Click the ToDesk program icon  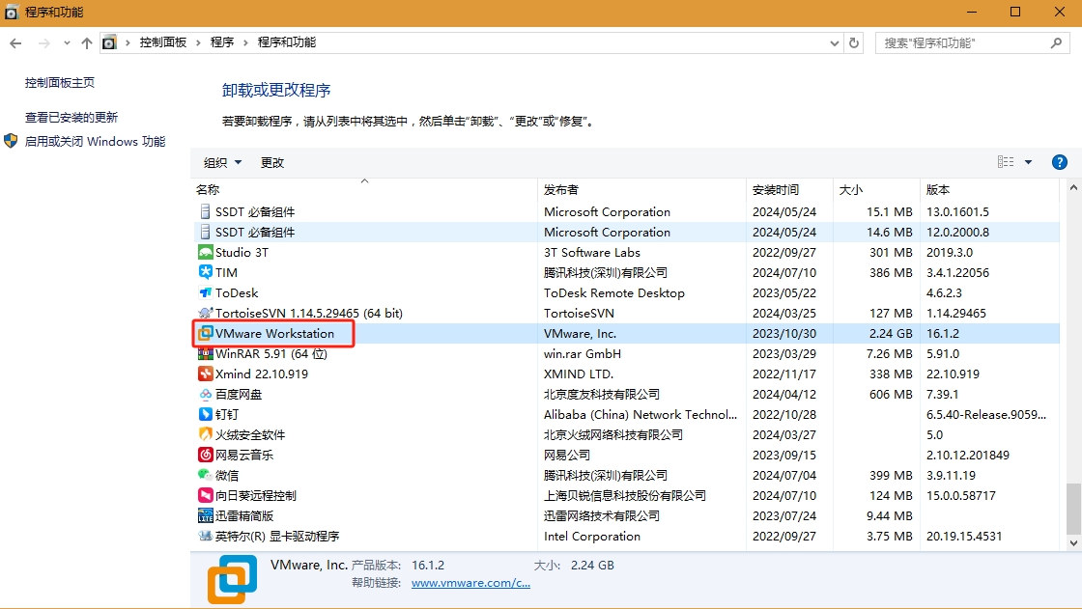pyautogui.click(x=205, y=292)
